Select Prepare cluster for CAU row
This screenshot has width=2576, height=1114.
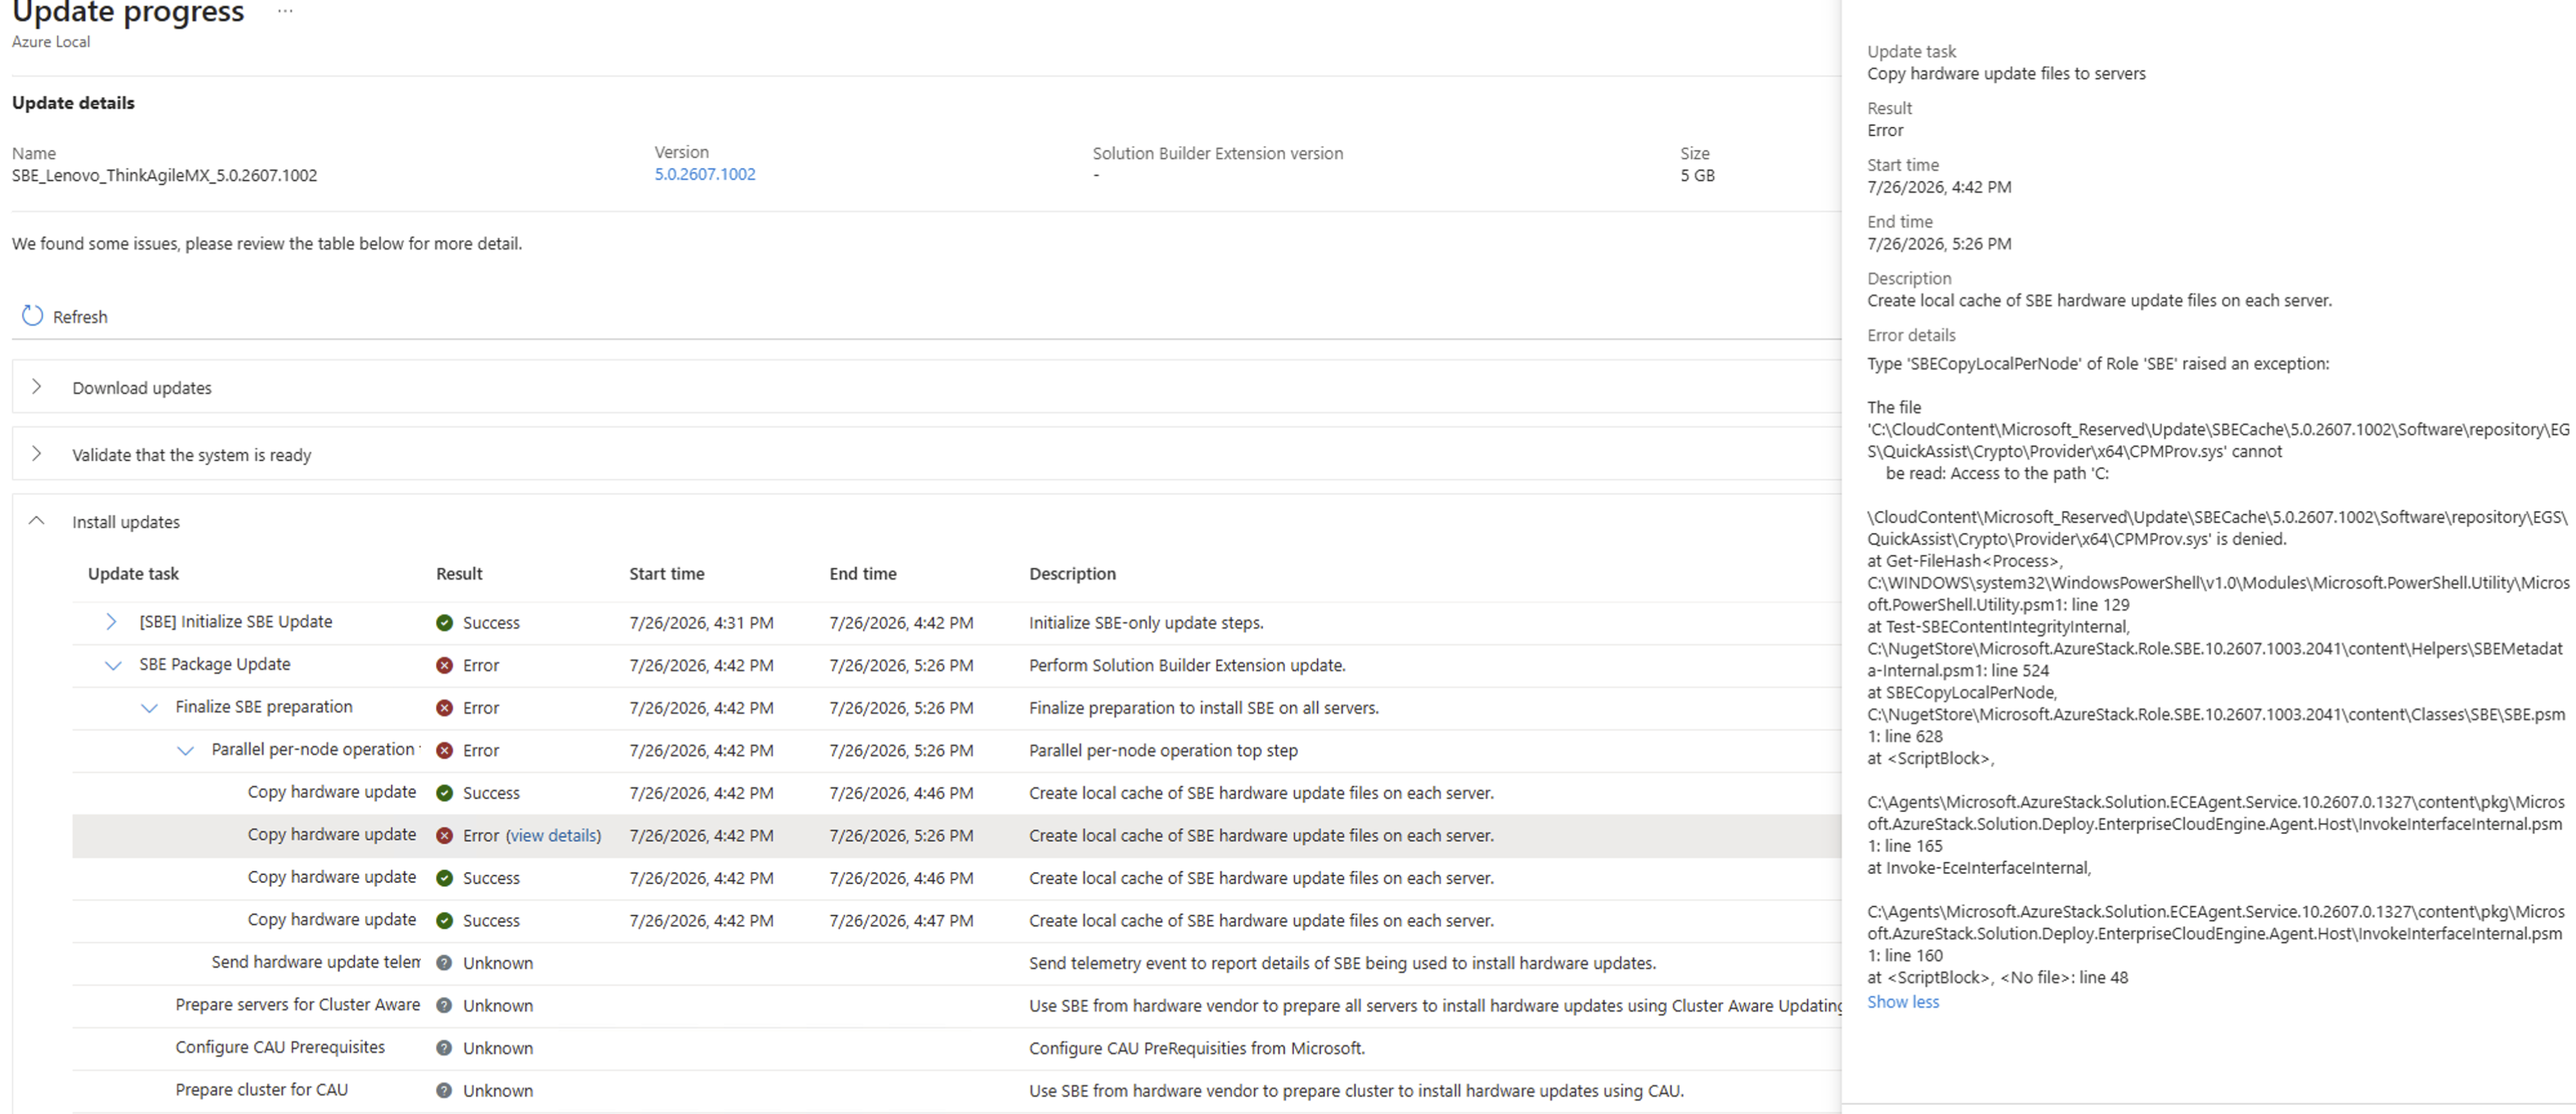click(x=956, y=1090)
